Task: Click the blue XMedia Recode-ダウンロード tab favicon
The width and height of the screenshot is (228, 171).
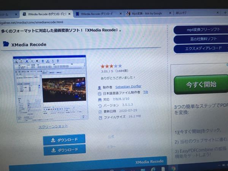Action: (78, 14)
